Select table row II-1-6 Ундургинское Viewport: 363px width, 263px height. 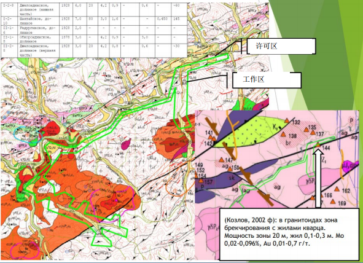[x=94, y=30]
